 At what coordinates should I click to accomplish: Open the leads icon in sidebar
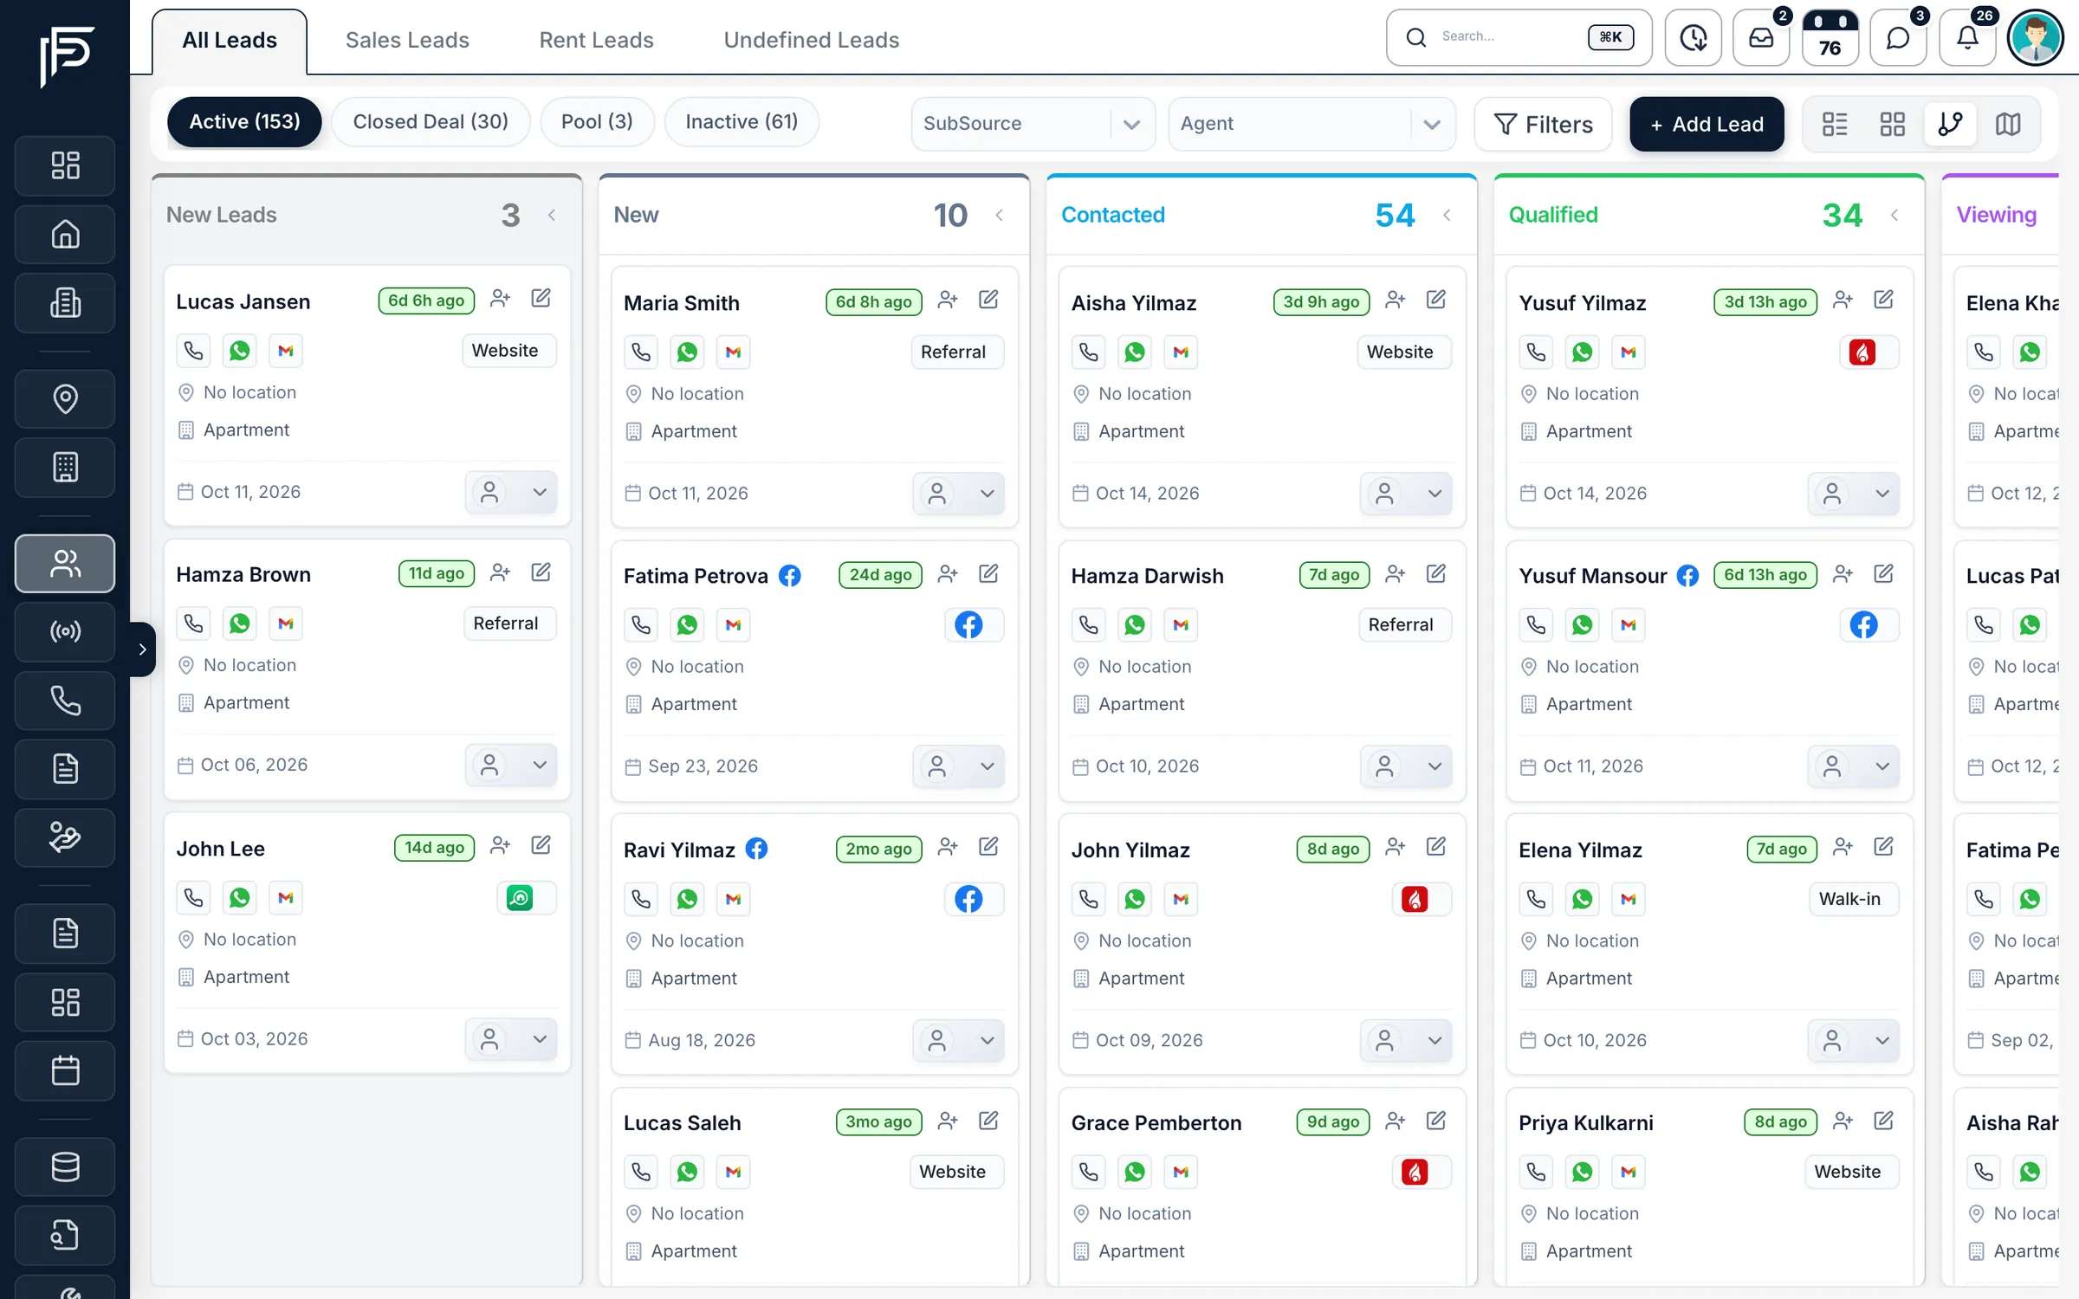click(x=65, y=564)
